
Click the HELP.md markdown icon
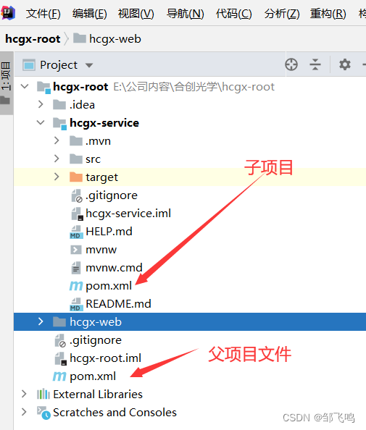(x=76, y=232)
